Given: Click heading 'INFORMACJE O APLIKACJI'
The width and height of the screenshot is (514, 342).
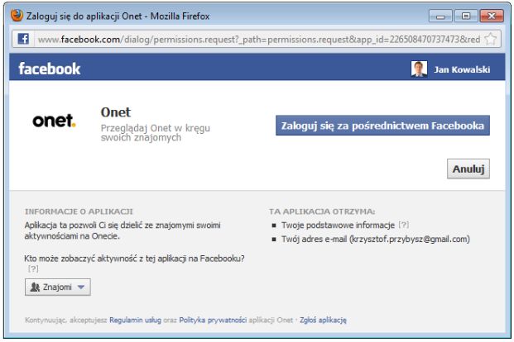Looking at the screenshot, I should [79, 211].
